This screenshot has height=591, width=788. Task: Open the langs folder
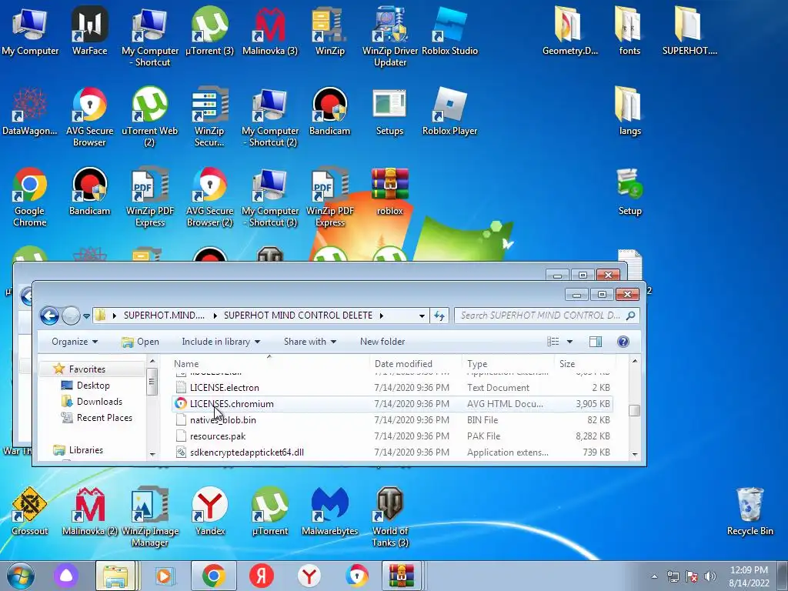coord(629,111)
